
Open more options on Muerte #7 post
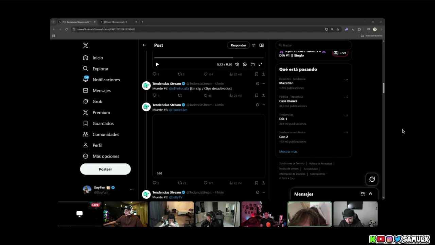pos(263,84)
